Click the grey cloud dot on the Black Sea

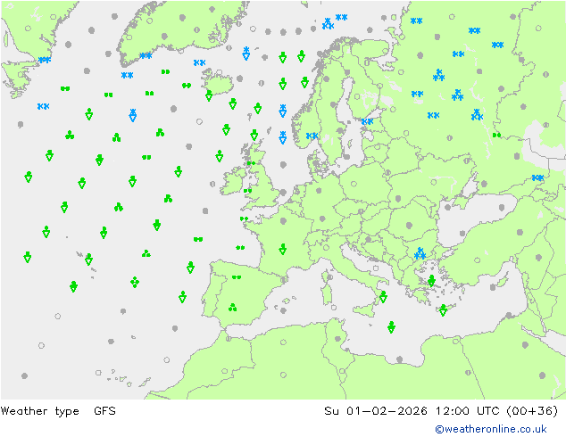502,207
